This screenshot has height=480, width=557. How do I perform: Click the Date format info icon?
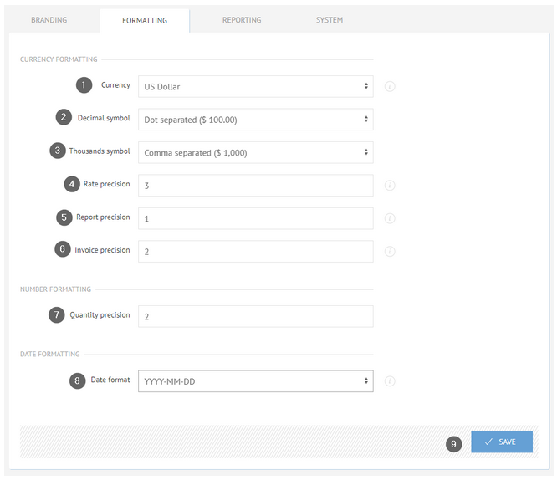[x=390, y=381]
